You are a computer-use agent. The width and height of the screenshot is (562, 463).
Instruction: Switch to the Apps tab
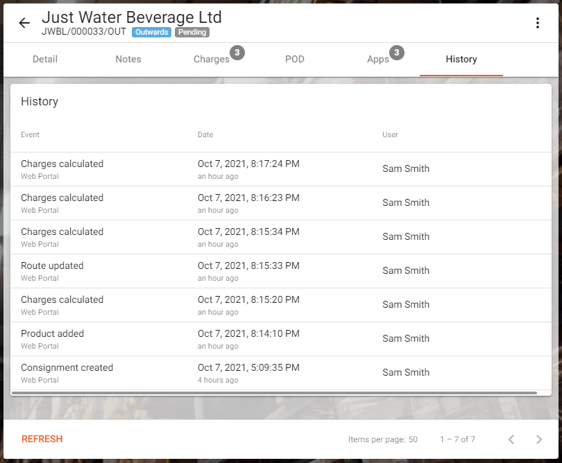coord(377,60)
